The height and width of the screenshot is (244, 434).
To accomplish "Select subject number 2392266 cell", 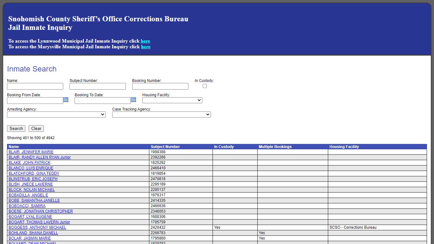I will tap(181, 157).
